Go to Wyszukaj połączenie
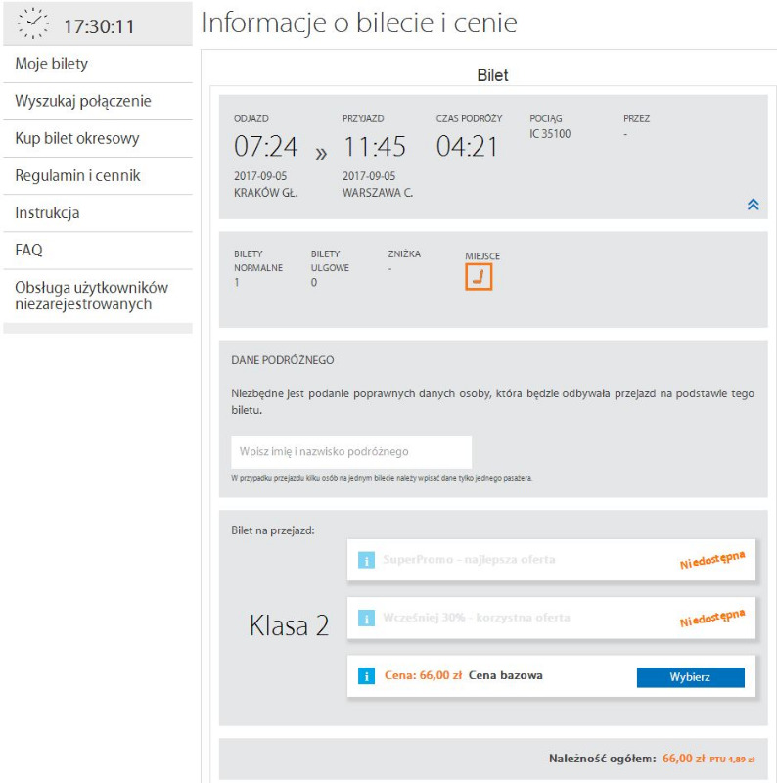 pos(83,102)
